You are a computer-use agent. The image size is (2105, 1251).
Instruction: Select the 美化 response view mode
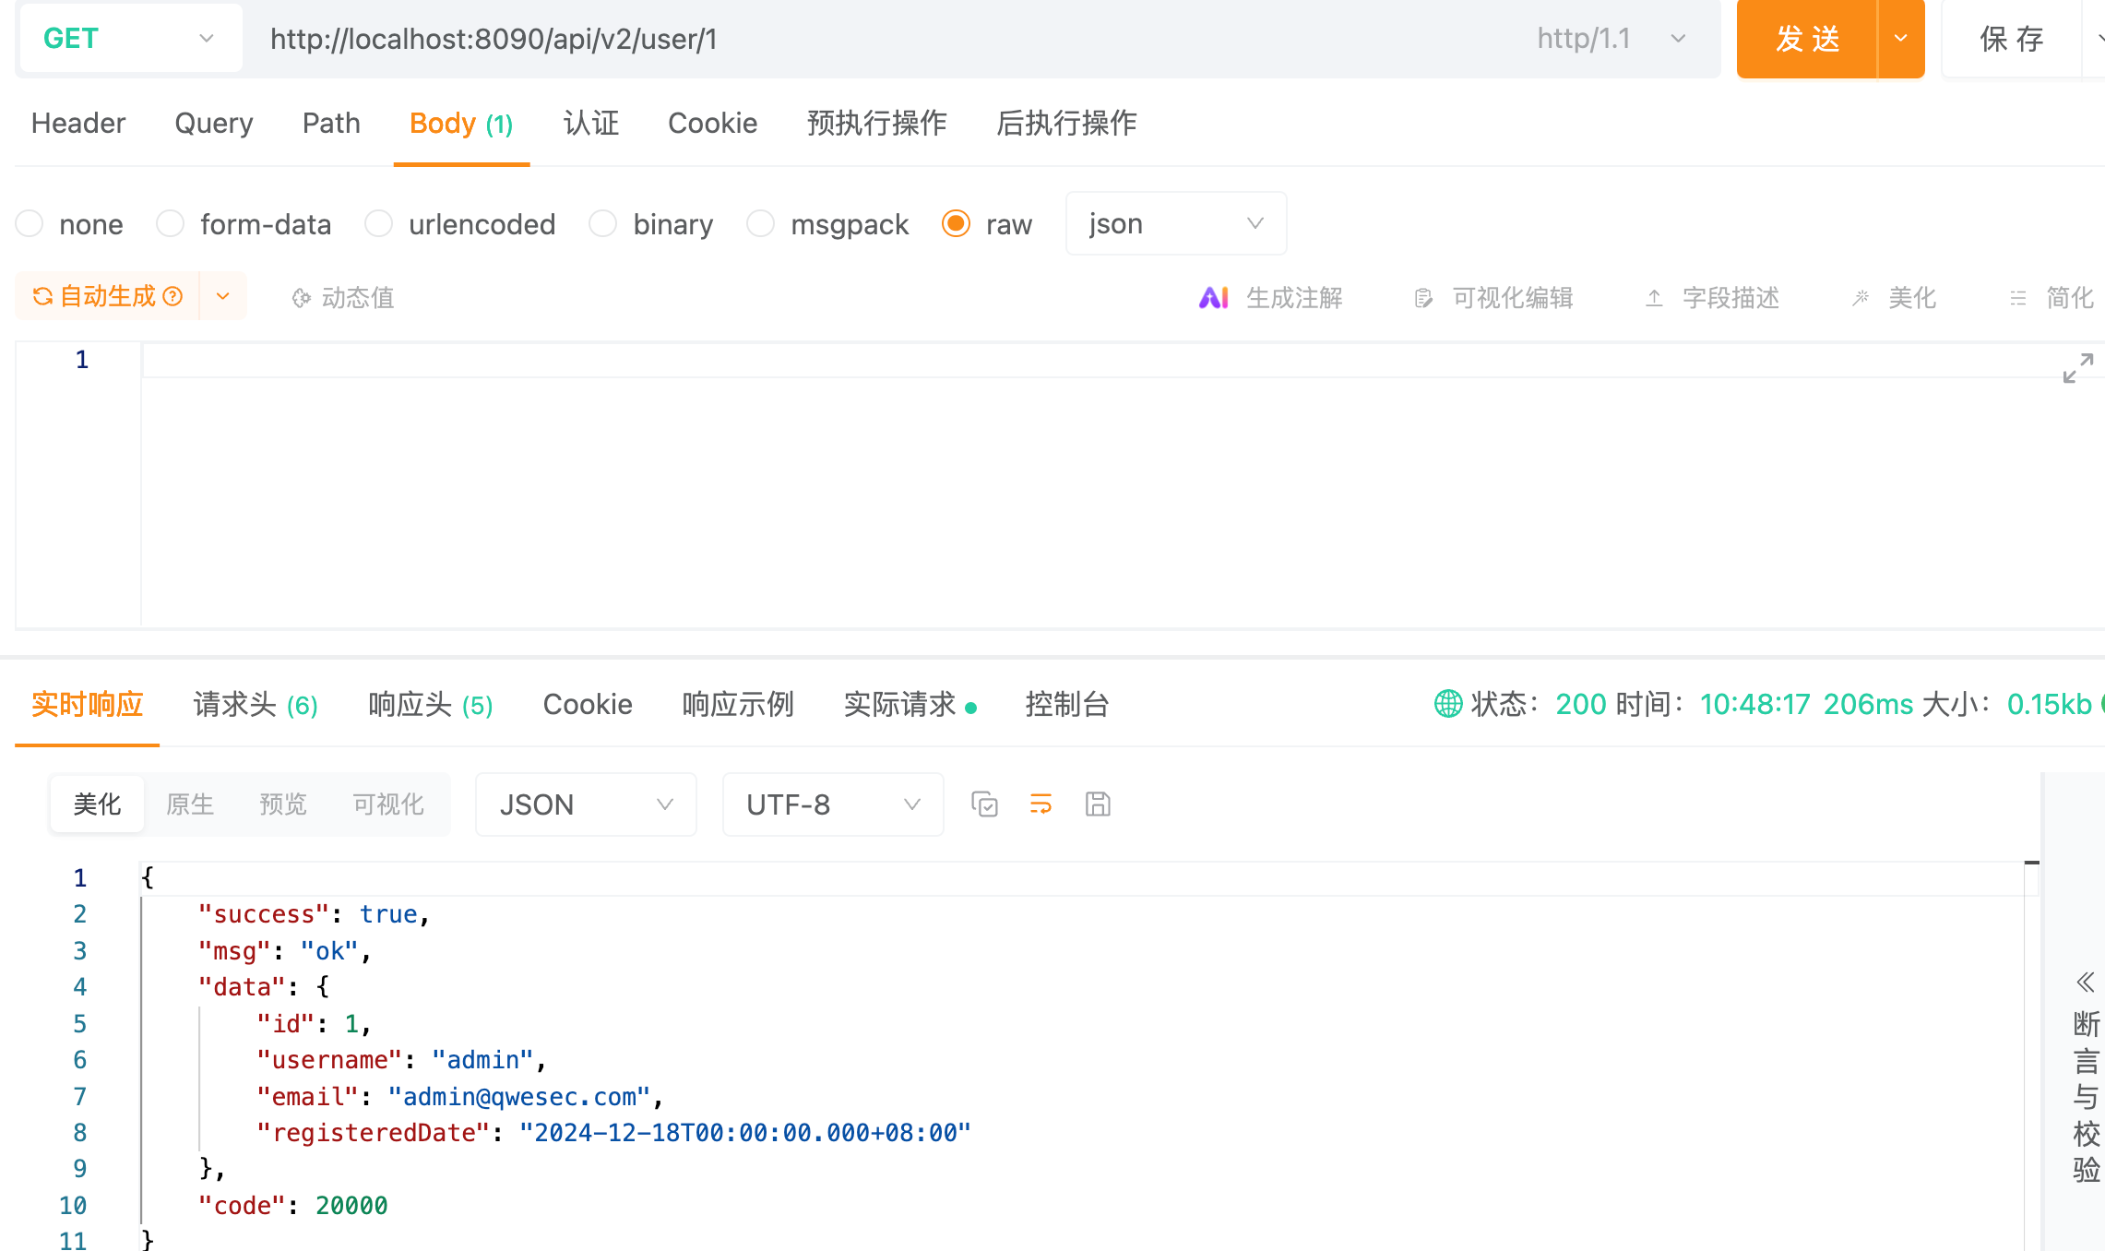[x=97, y=804]
